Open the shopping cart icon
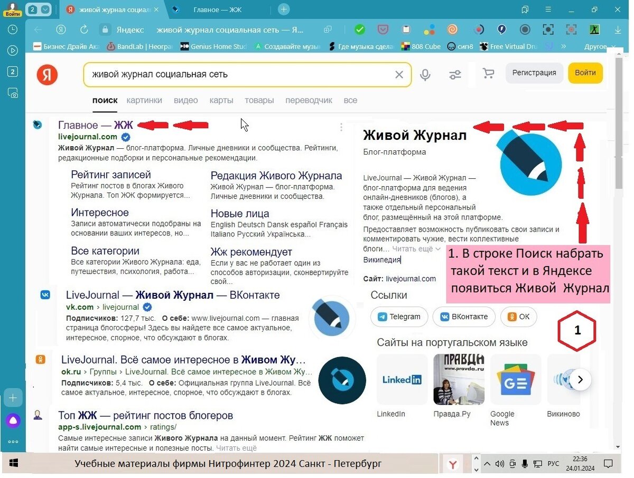The height and width of the screenshot is (478, 634). click(488, 74)
